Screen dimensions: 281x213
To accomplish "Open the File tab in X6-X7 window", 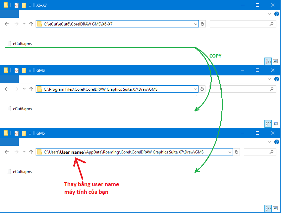I will coord(10,14).
